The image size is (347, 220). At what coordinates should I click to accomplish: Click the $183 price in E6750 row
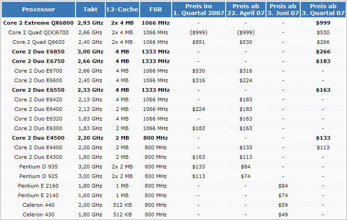[x=323, y=61]
